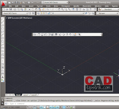The height and width of the screenshot is (109, 119).
Task: Select the Hatch tool
Action: click(x=3, y=64)
